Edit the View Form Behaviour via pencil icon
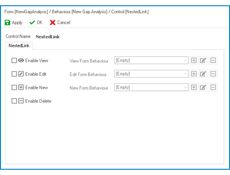Image resolution: width=230 pixels, height=175 pixels. click(x=203, y=60)
